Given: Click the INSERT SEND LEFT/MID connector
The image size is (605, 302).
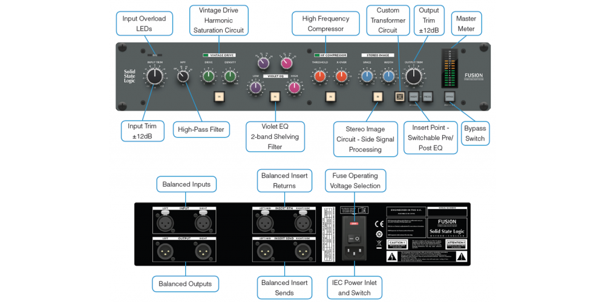Looking at the screenshot, I should (266, 251).
